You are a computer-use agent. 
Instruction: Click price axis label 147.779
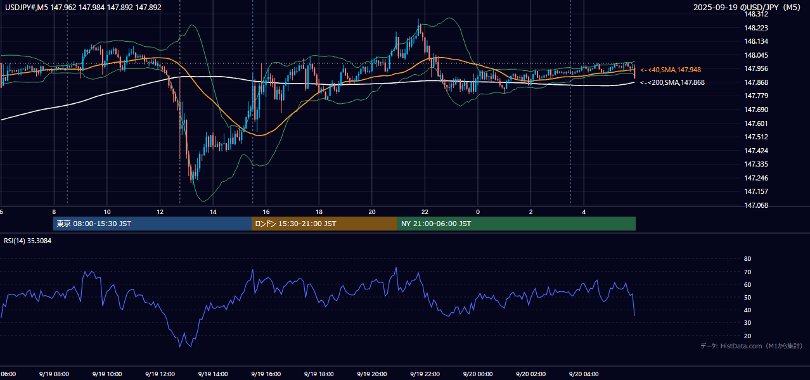tap(755, 96)
